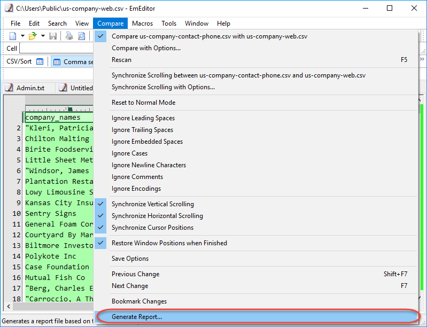
Task: Close the Compare menu from menu bar
Action: [x=110, y=24]
